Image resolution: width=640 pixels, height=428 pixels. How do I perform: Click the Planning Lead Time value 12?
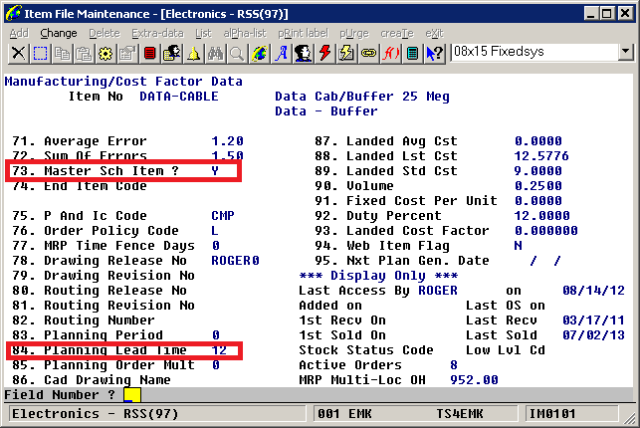click(219, 350)
